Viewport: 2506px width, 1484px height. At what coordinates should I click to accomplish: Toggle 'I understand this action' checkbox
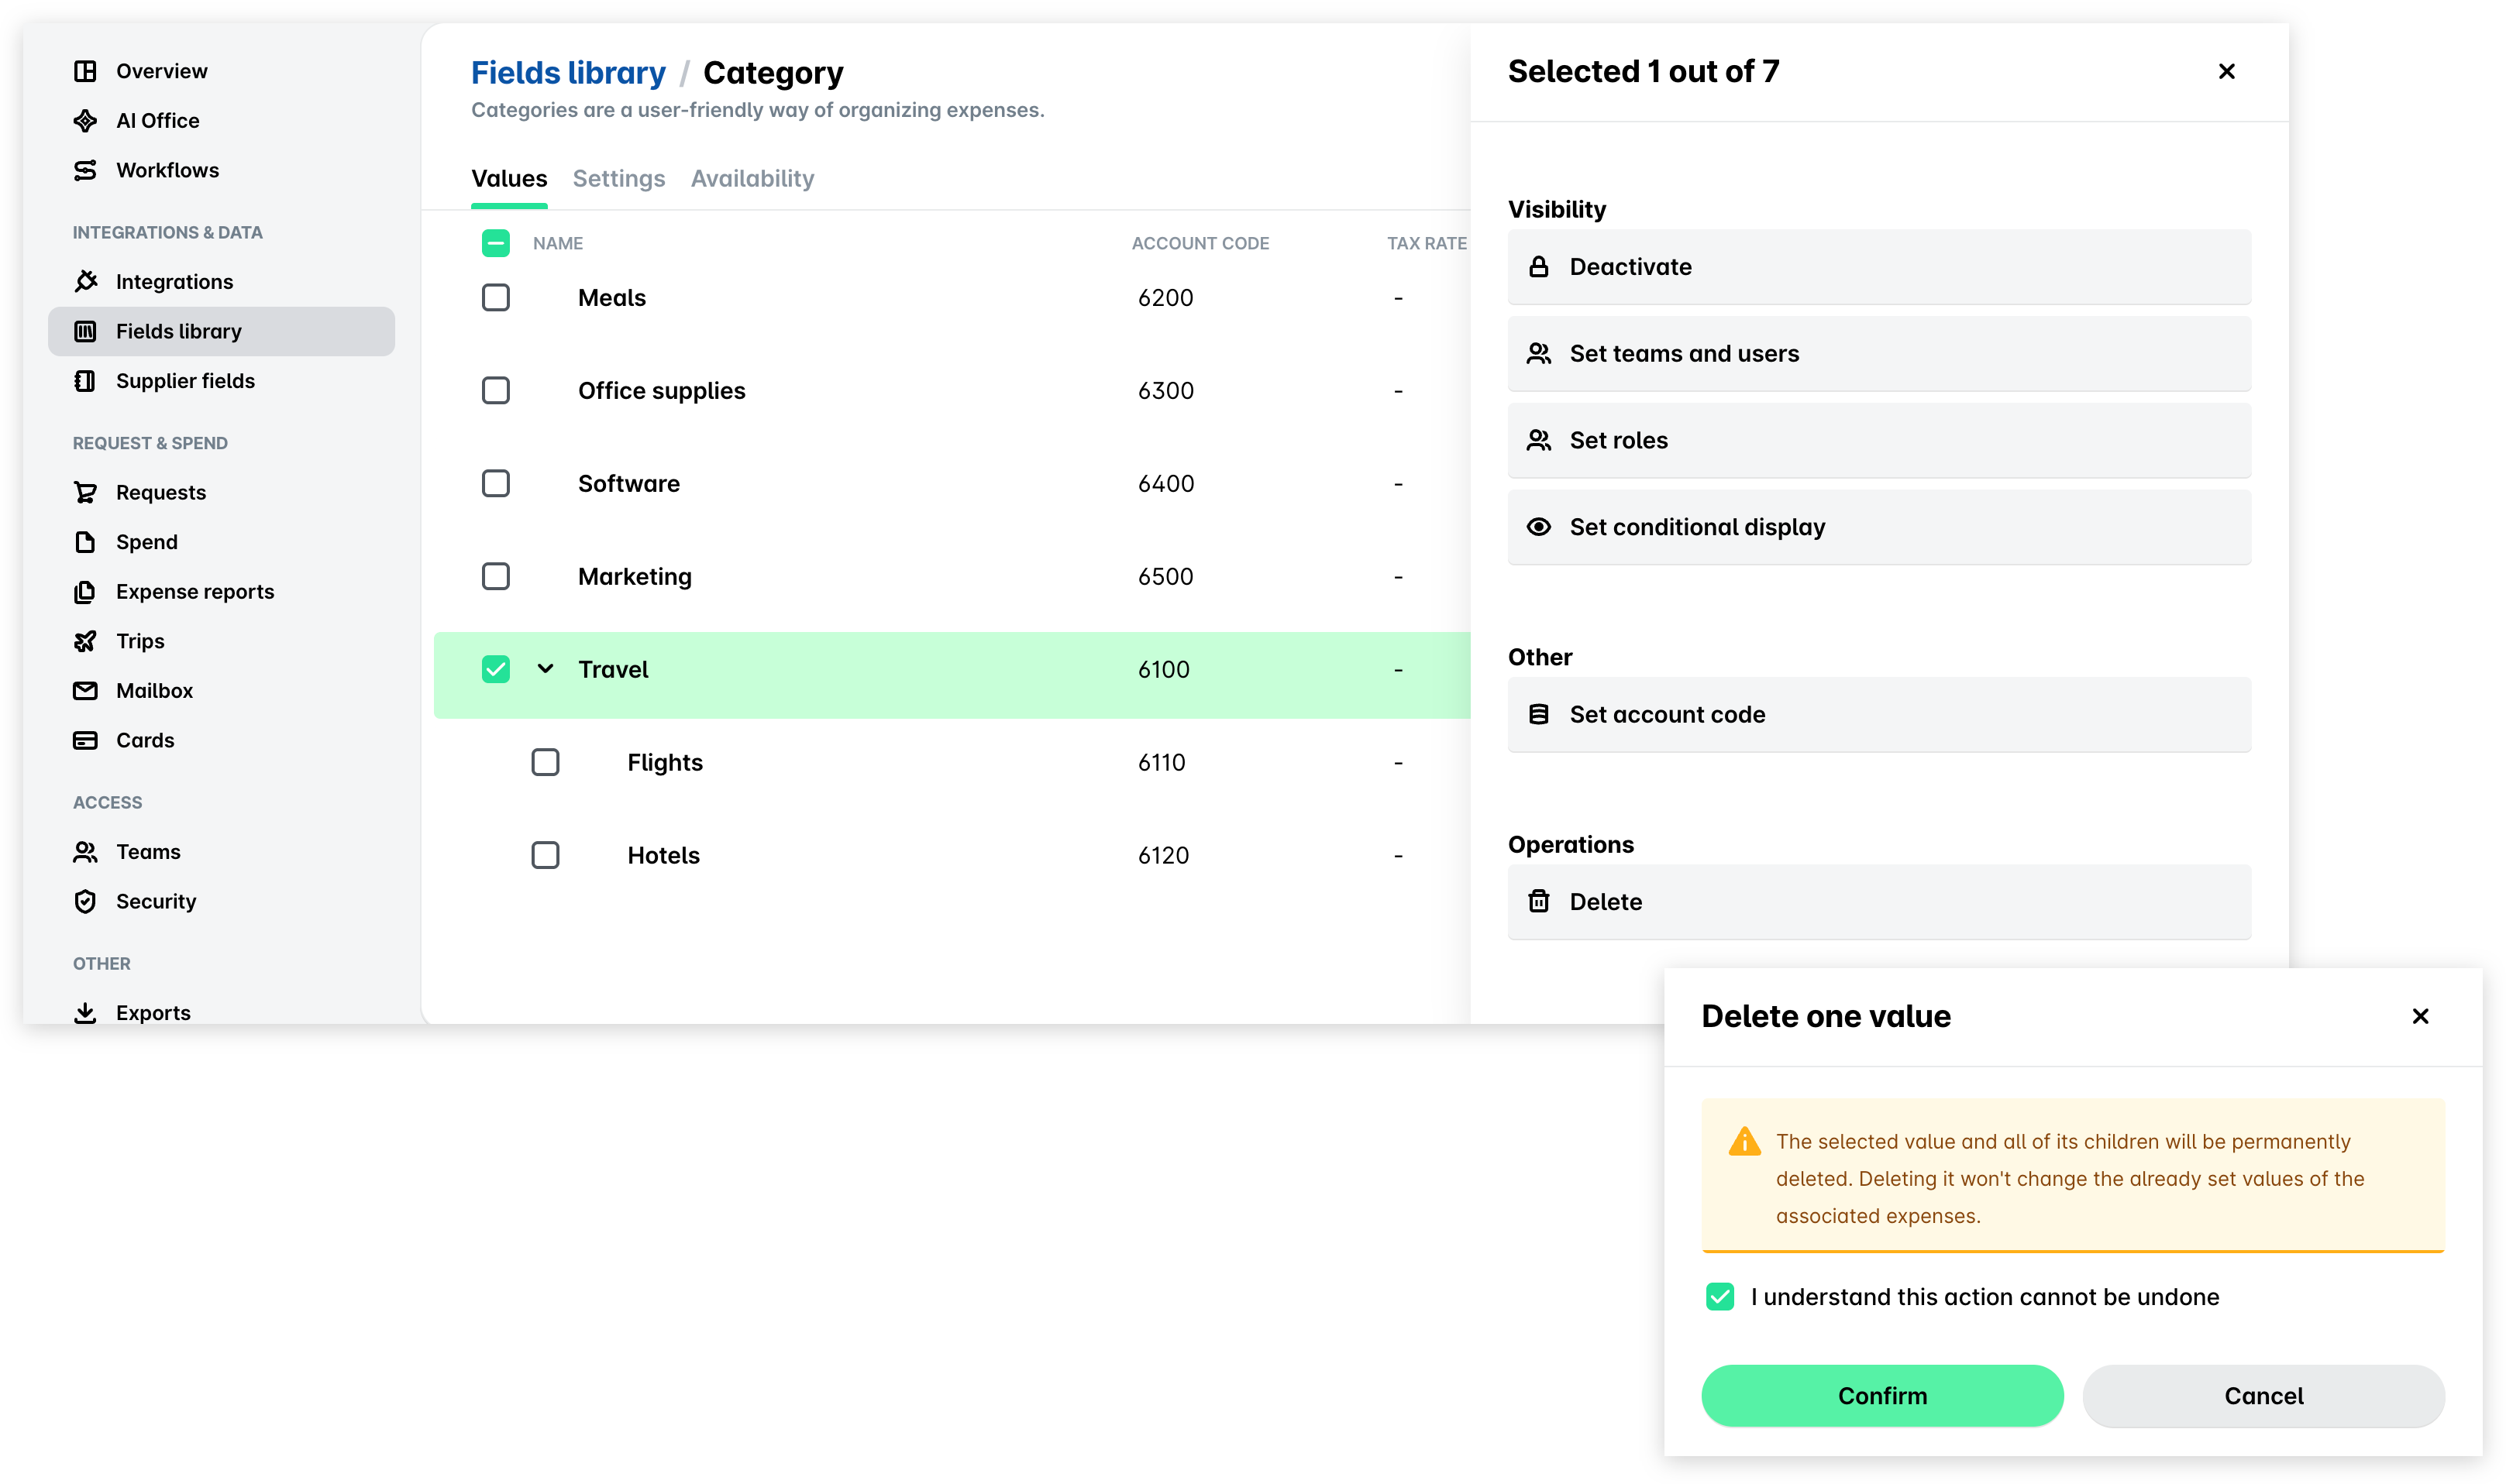[x=1719, y=1297]
